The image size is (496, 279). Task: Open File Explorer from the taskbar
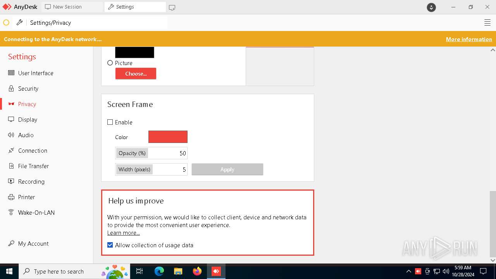click(178, 271)
